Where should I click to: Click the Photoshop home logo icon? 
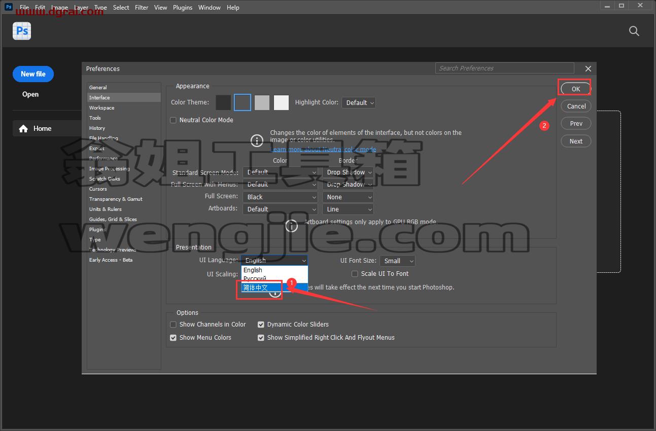[22, 31]
